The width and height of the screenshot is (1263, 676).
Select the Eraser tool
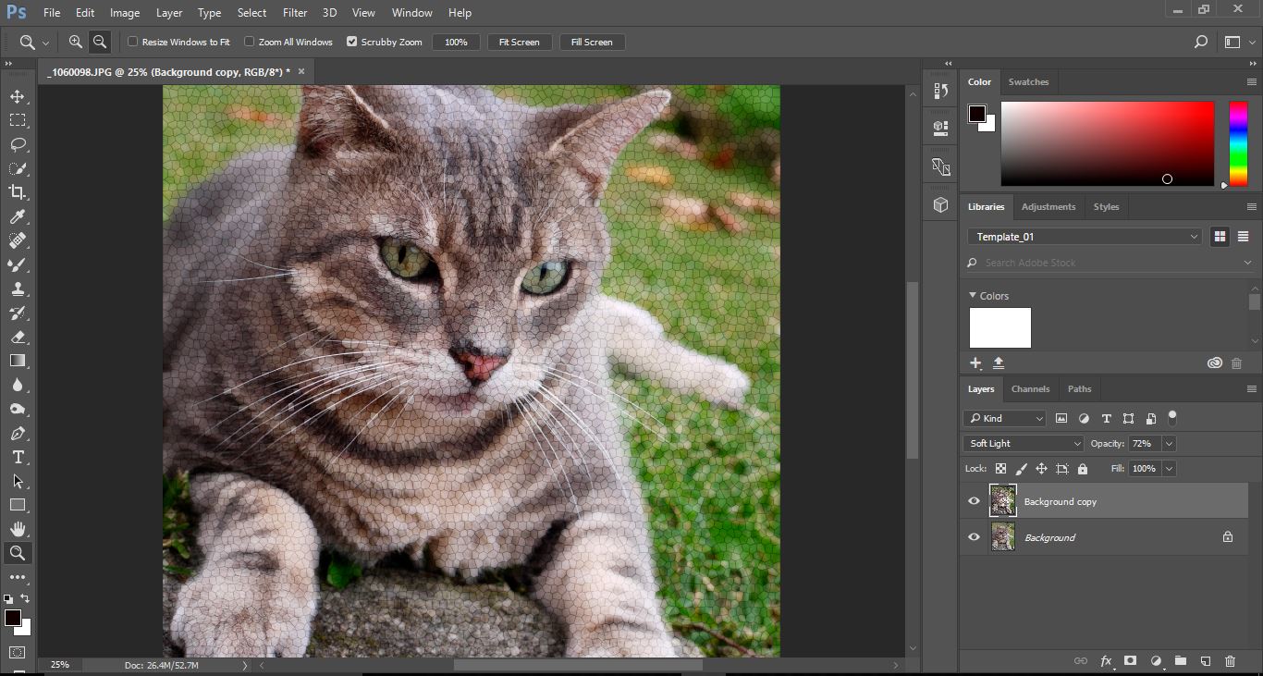pyautogui.click(x=18, y=337)
